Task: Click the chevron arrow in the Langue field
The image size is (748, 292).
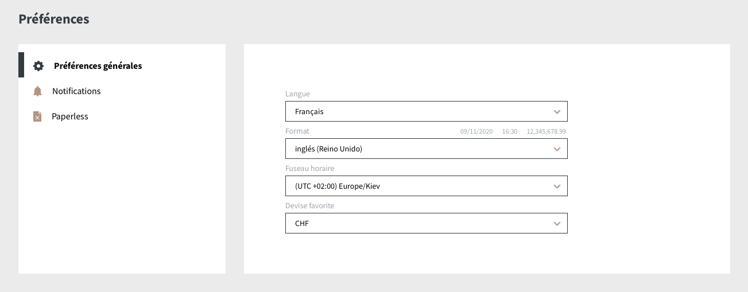Action: coord(556,112)
